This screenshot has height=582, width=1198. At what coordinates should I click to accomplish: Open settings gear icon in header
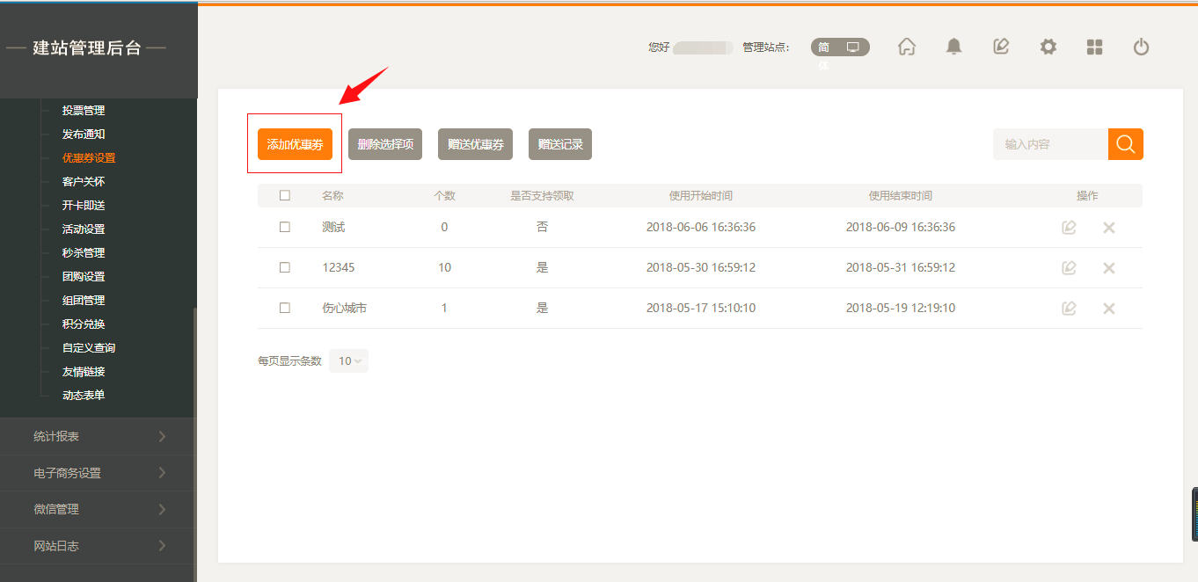click(1048, 47)
